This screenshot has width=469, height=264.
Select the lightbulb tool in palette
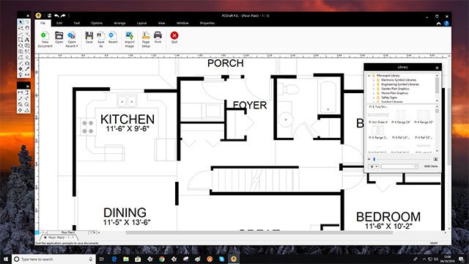[20, 74]
